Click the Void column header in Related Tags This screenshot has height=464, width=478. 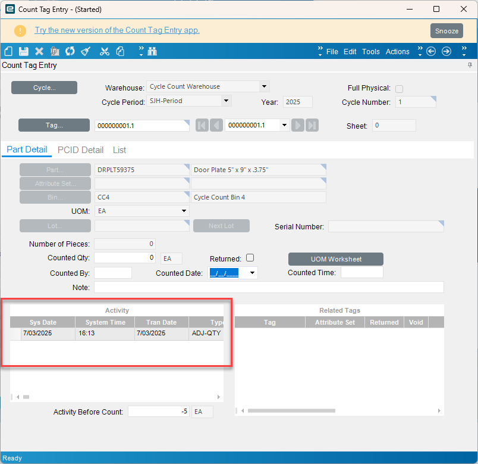tap(416, 322)
